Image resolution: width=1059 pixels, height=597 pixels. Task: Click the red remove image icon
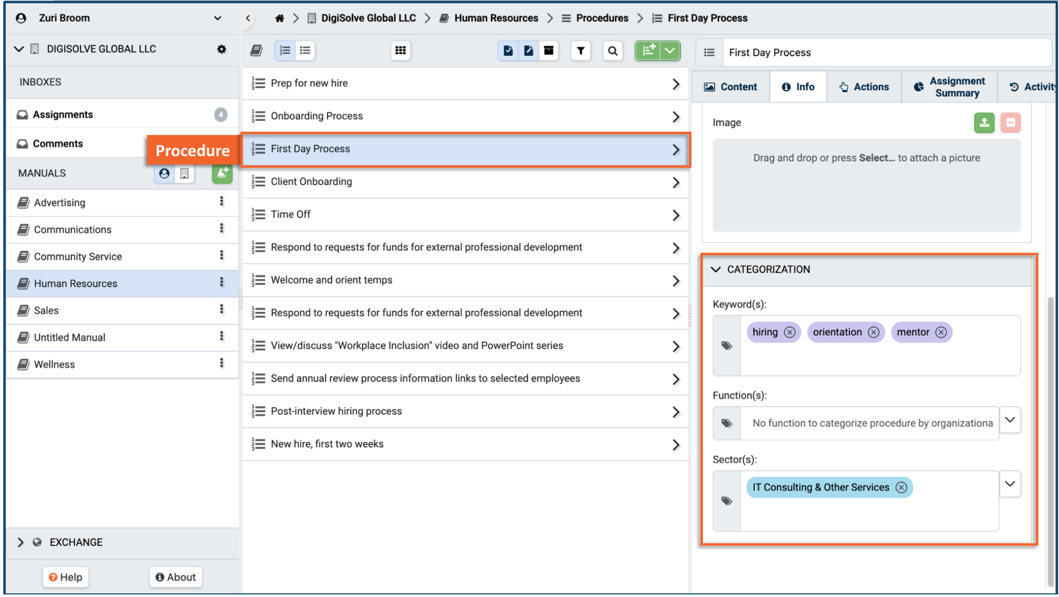tap(1010, 123)
